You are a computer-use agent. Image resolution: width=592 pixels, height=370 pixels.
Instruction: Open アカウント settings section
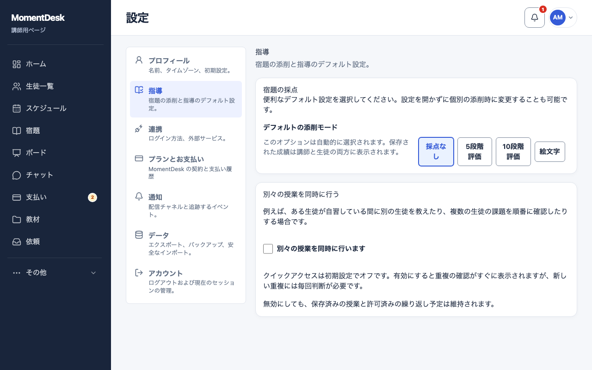pyautogui.click(x=186, y=282)
